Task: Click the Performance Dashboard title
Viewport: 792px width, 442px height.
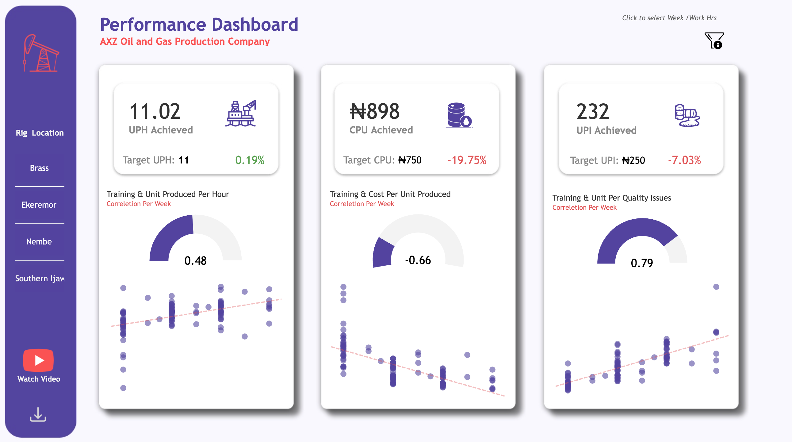Action: click(199, 25)
